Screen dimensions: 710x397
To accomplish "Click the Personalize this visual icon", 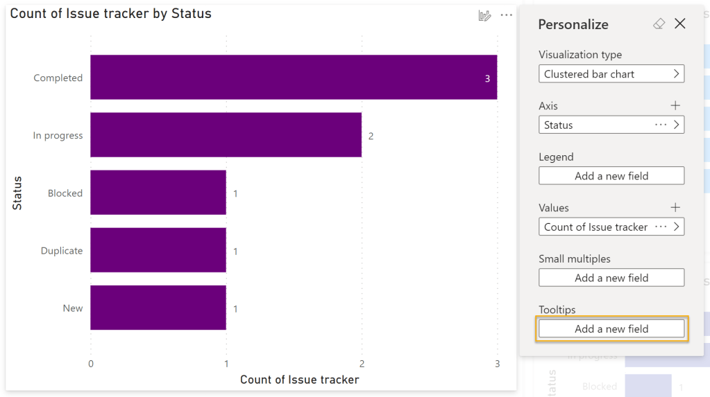I will click(x=484, y=15).
